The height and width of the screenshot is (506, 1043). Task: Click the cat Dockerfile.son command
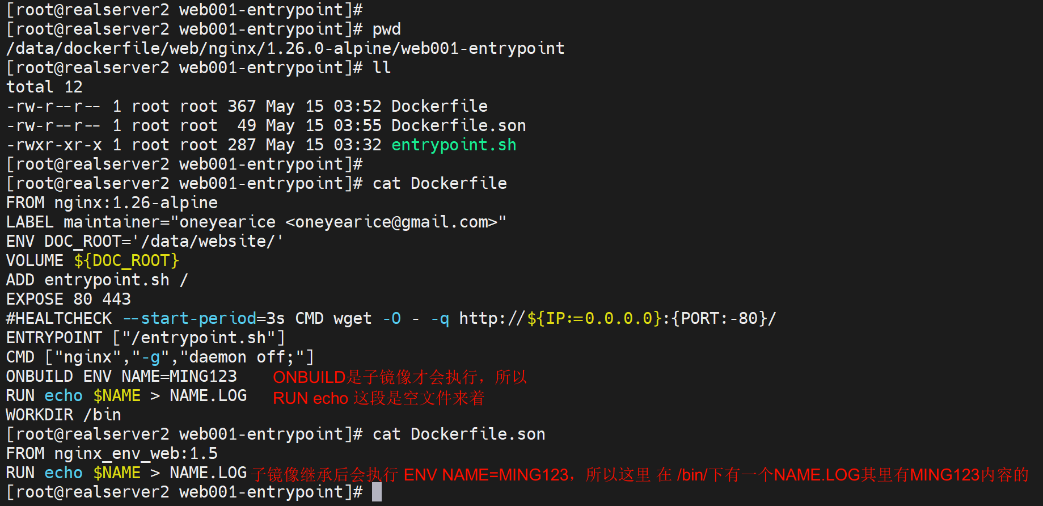click(x=458, y=434)
